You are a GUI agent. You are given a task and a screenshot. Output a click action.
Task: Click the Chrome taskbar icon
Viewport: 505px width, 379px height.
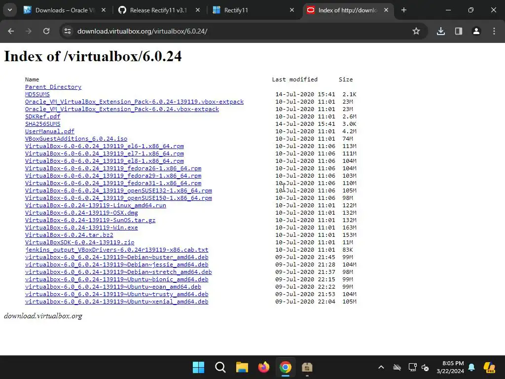pos(286,367)
